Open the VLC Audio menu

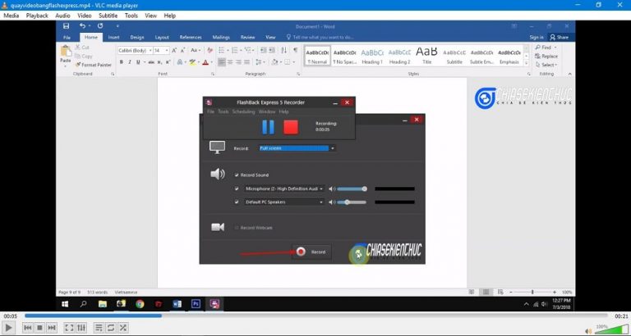(62, 16)
